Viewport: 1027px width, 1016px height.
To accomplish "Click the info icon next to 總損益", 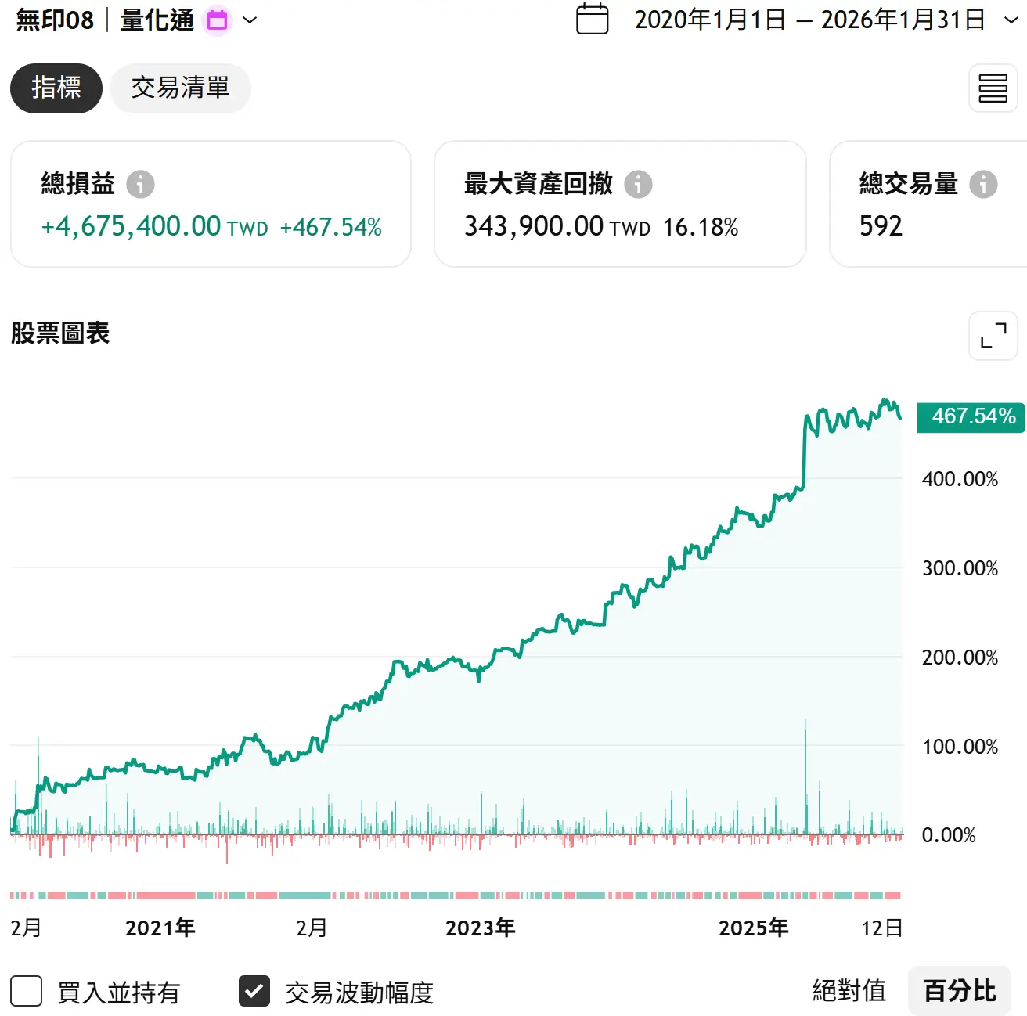I will tap(141, 185).
